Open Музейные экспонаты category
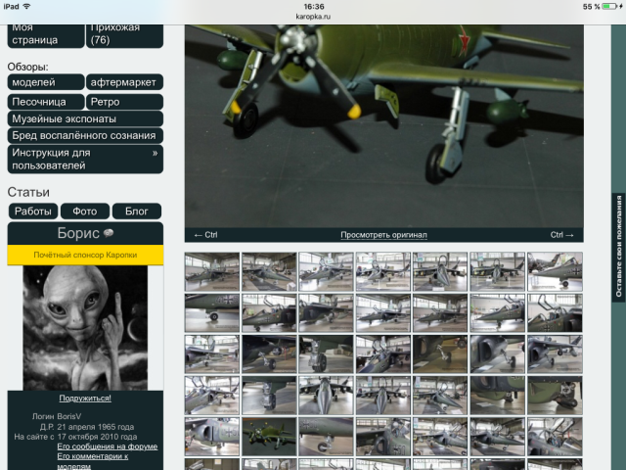626x470 pixels. pos(85,118)
